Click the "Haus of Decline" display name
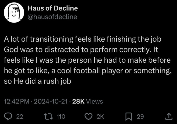This screenshot has width=177, height=124. tap(52, 8)
